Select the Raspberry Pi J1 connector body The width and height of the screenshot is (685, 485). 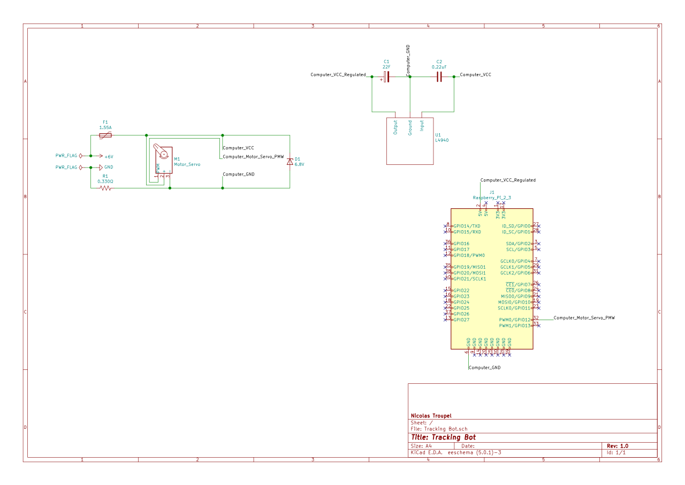(492, 278)
